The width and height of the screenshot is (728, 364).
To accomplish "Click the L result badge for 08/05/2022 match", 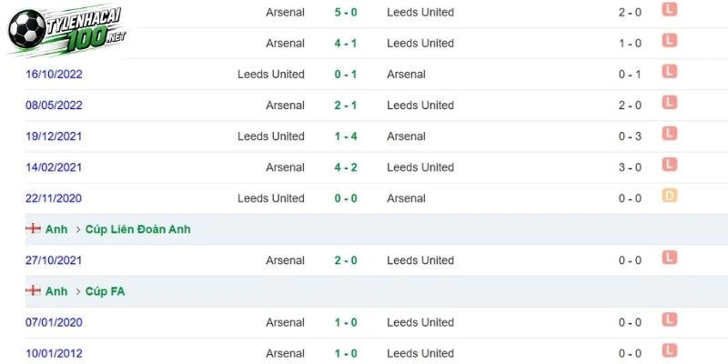I will [x=670, y=103].
